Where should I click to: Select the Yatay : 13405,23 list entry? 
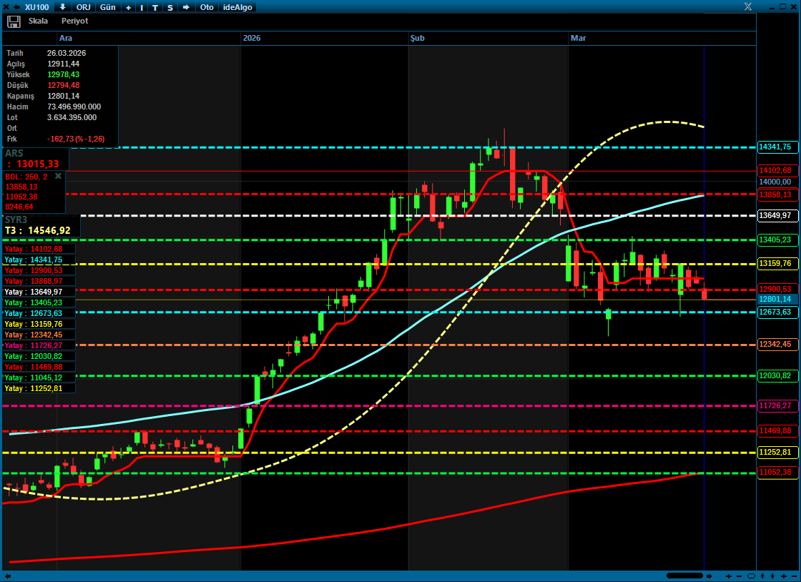click(39, 302)
